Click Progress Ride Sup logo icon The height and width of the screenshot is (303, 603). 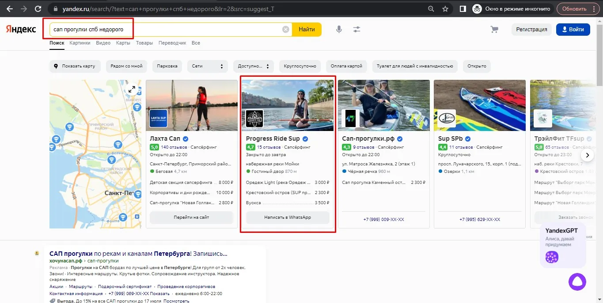point(254,118)
